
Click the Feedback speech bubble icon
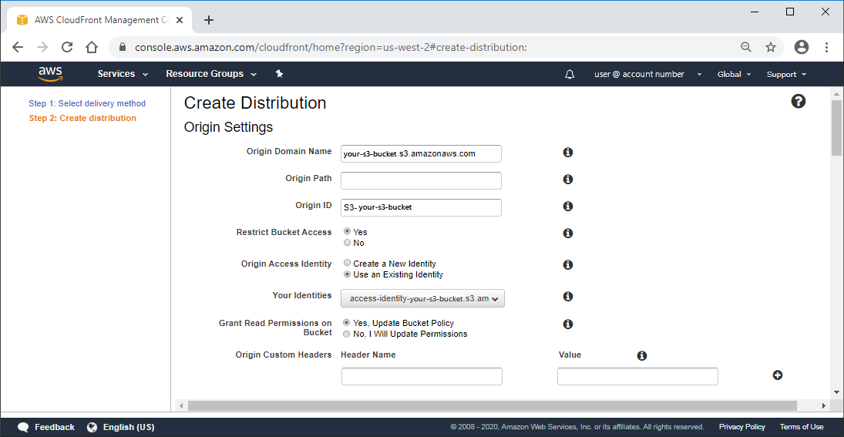[23, 427]
